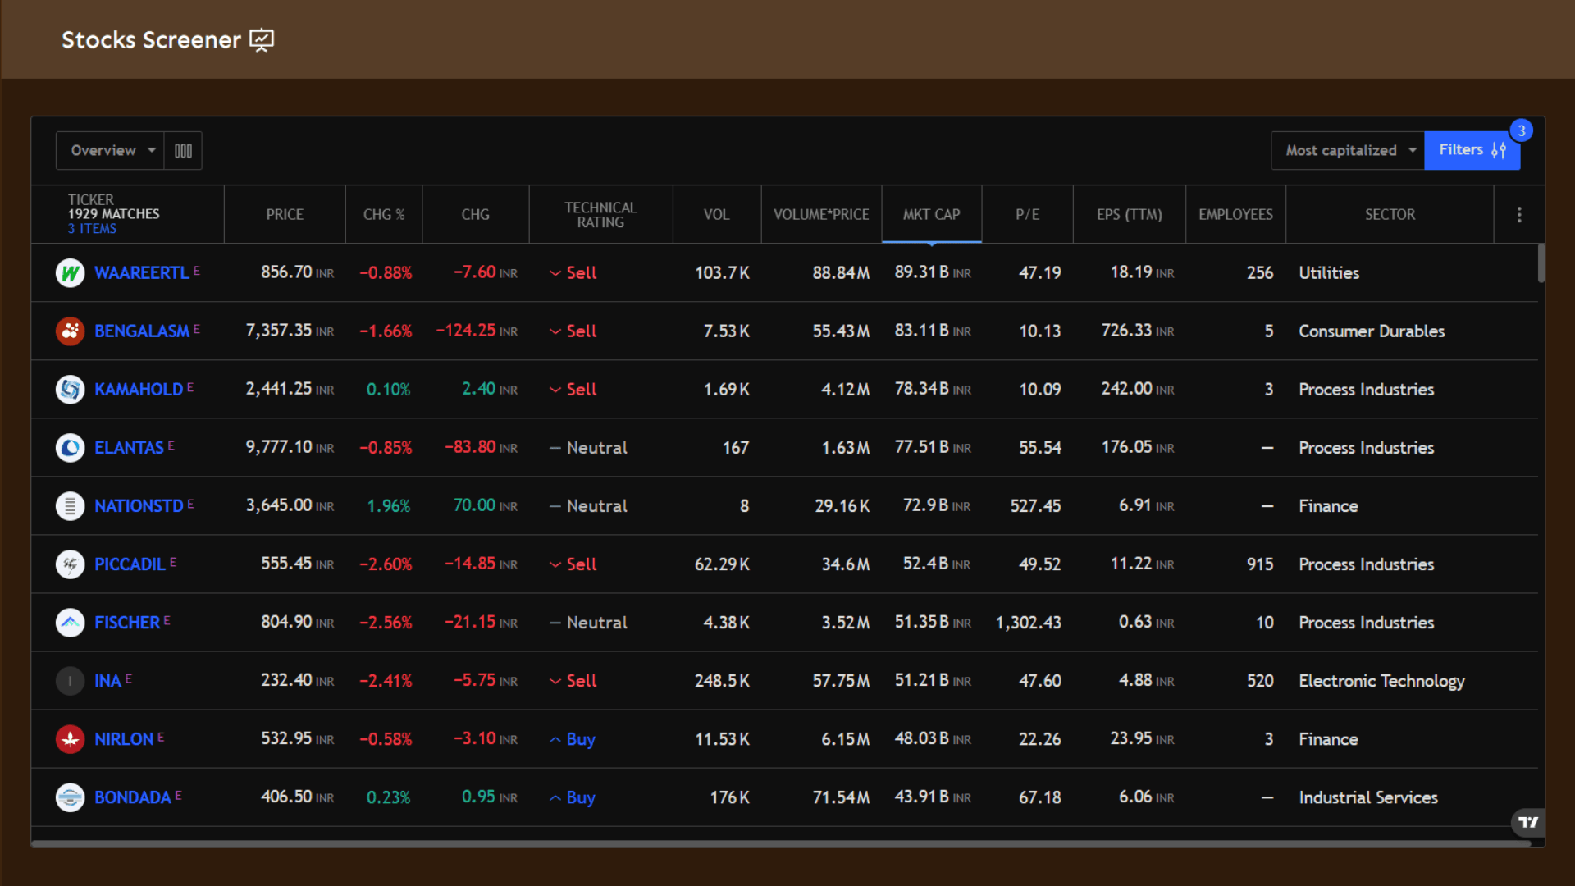Click the ELANTAS circular blue logo
The height and width of the screenshot is (886, 1575).
70,448
